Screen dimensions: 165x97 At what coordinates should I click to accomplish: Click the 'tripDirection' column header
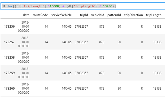coord(134,15)
